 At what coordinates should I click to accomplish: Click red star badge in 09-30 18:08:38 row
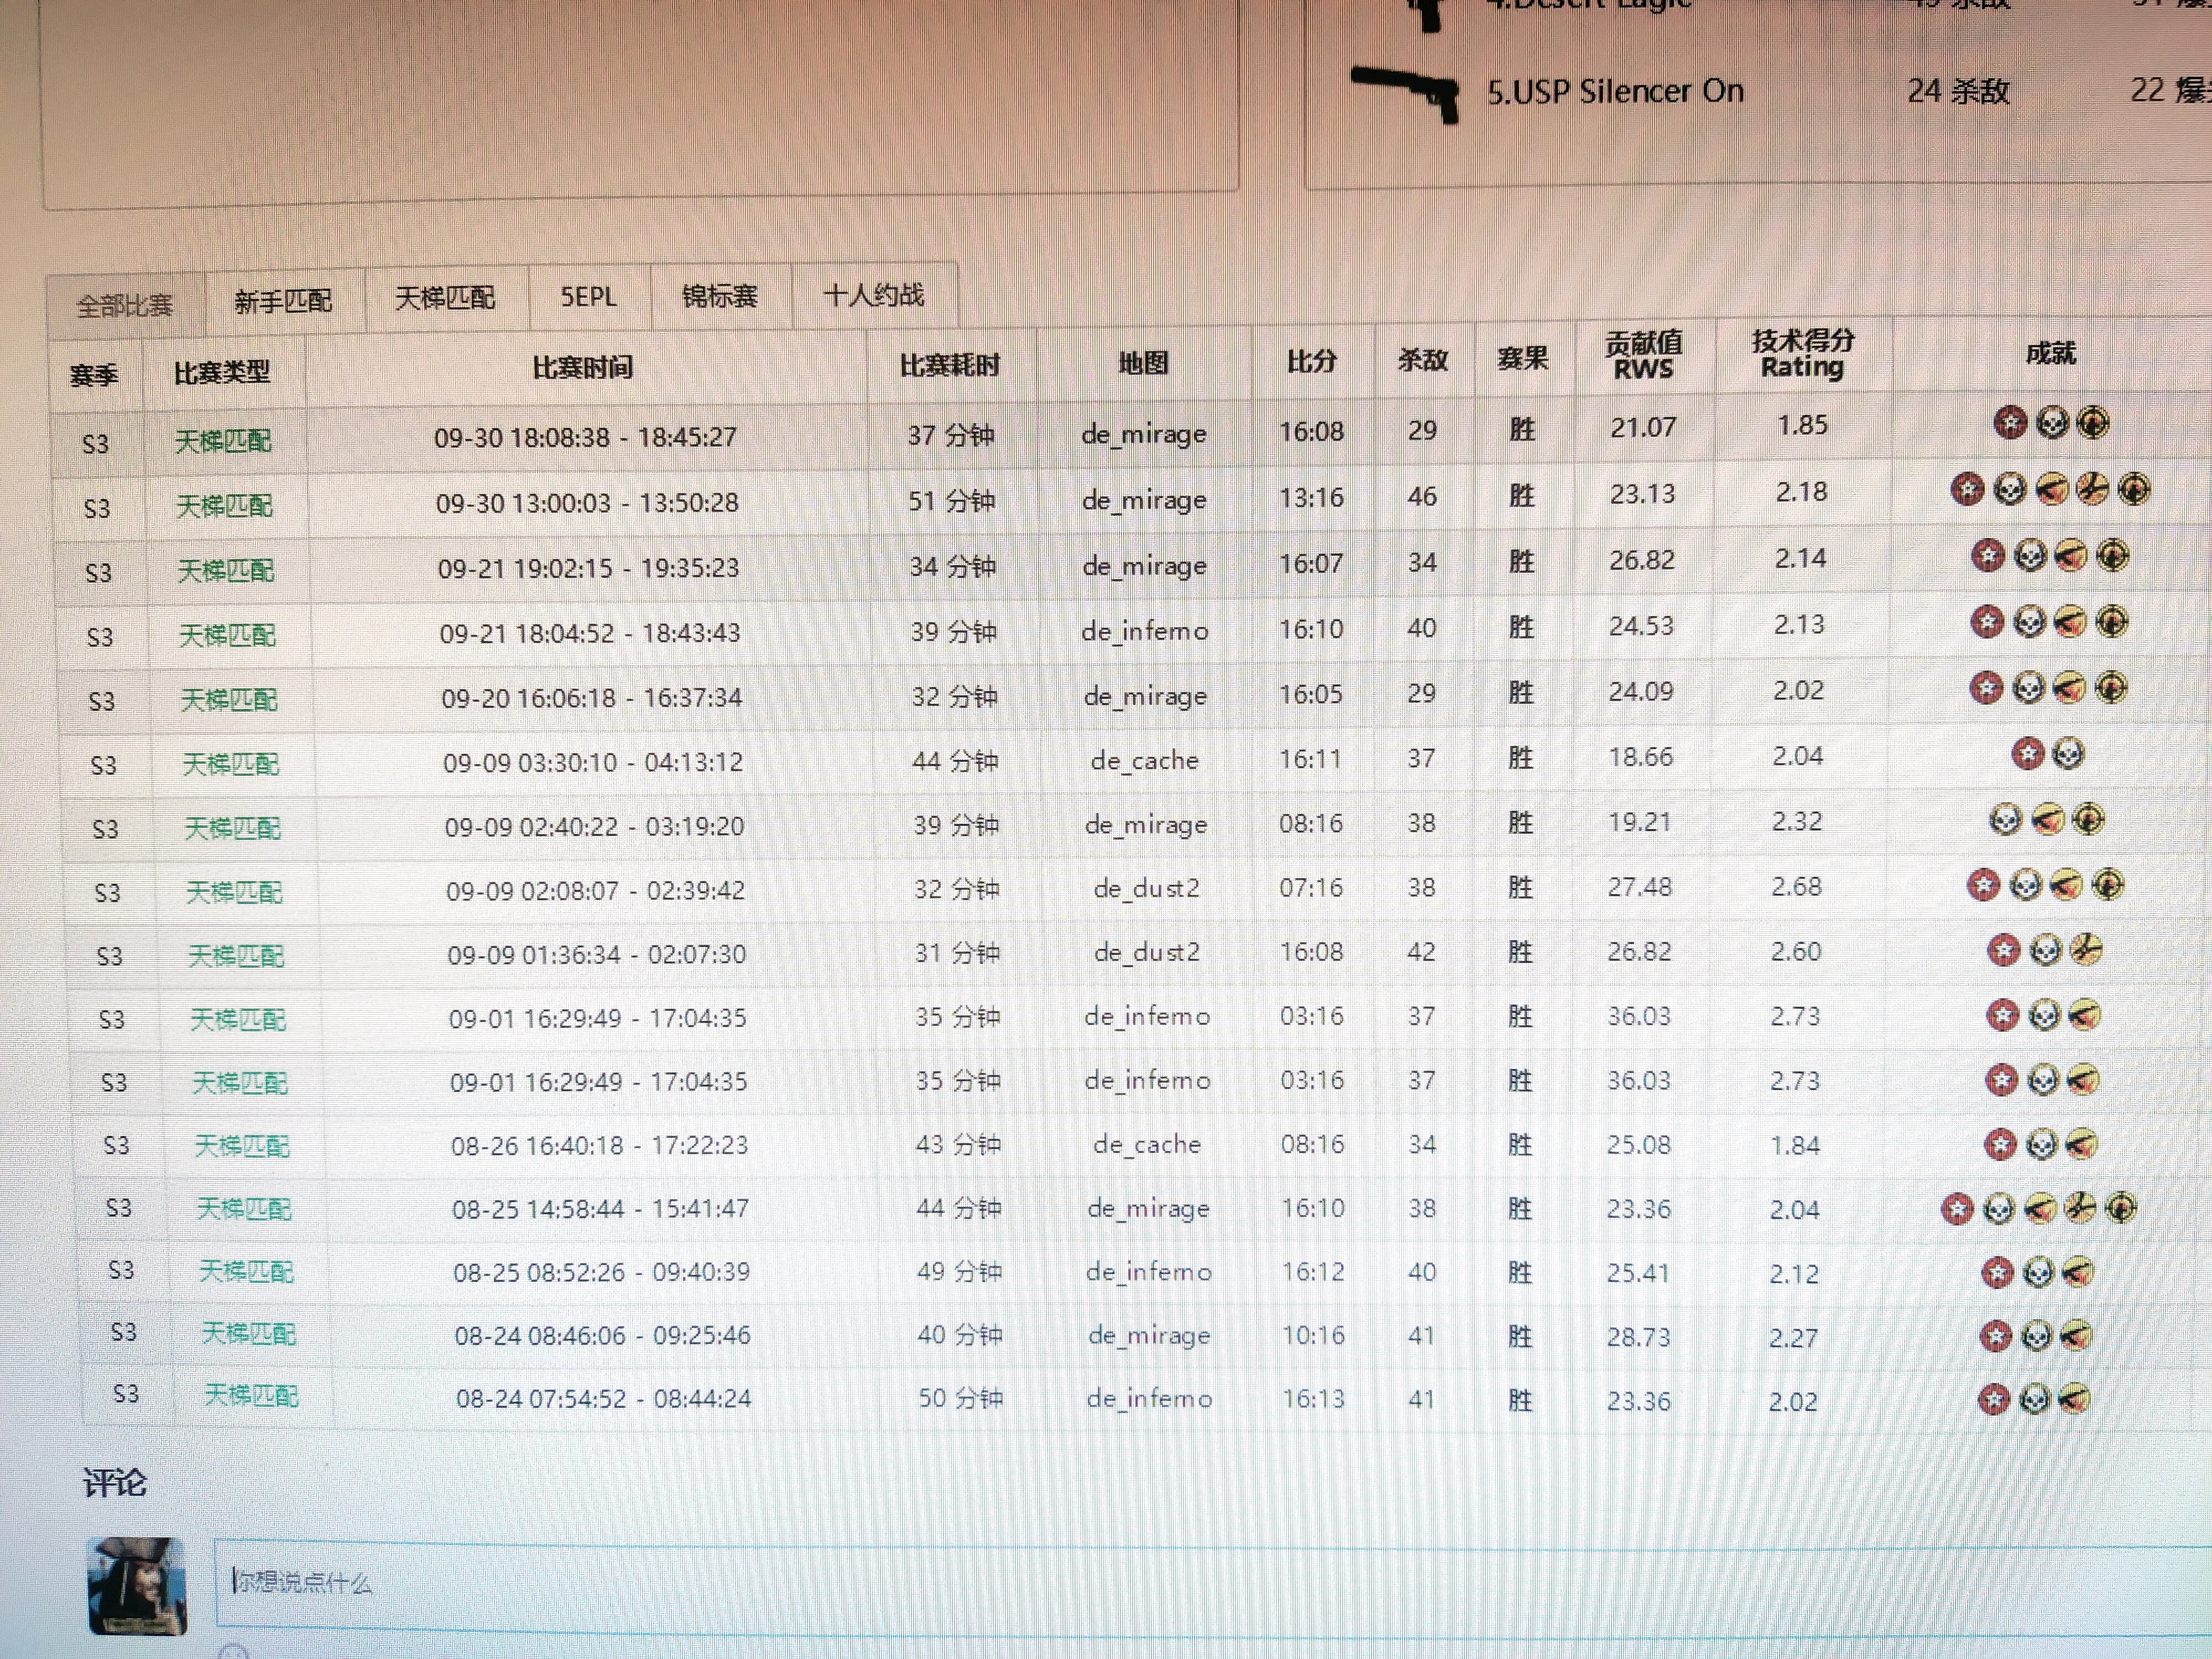[2010, 423]
